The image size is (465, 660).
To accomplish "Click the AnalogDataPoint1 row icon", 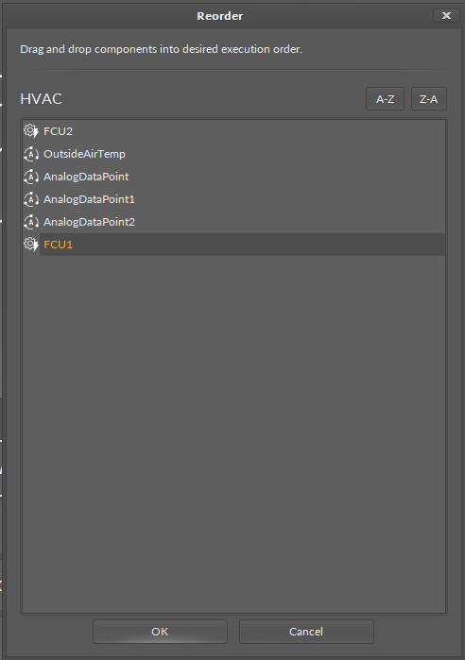I will pyautogui.click(x=31, y=199).
